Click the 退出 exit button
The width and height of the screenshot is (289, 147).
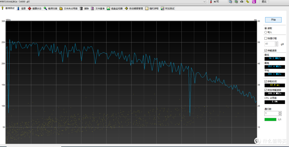coord(264,2)
